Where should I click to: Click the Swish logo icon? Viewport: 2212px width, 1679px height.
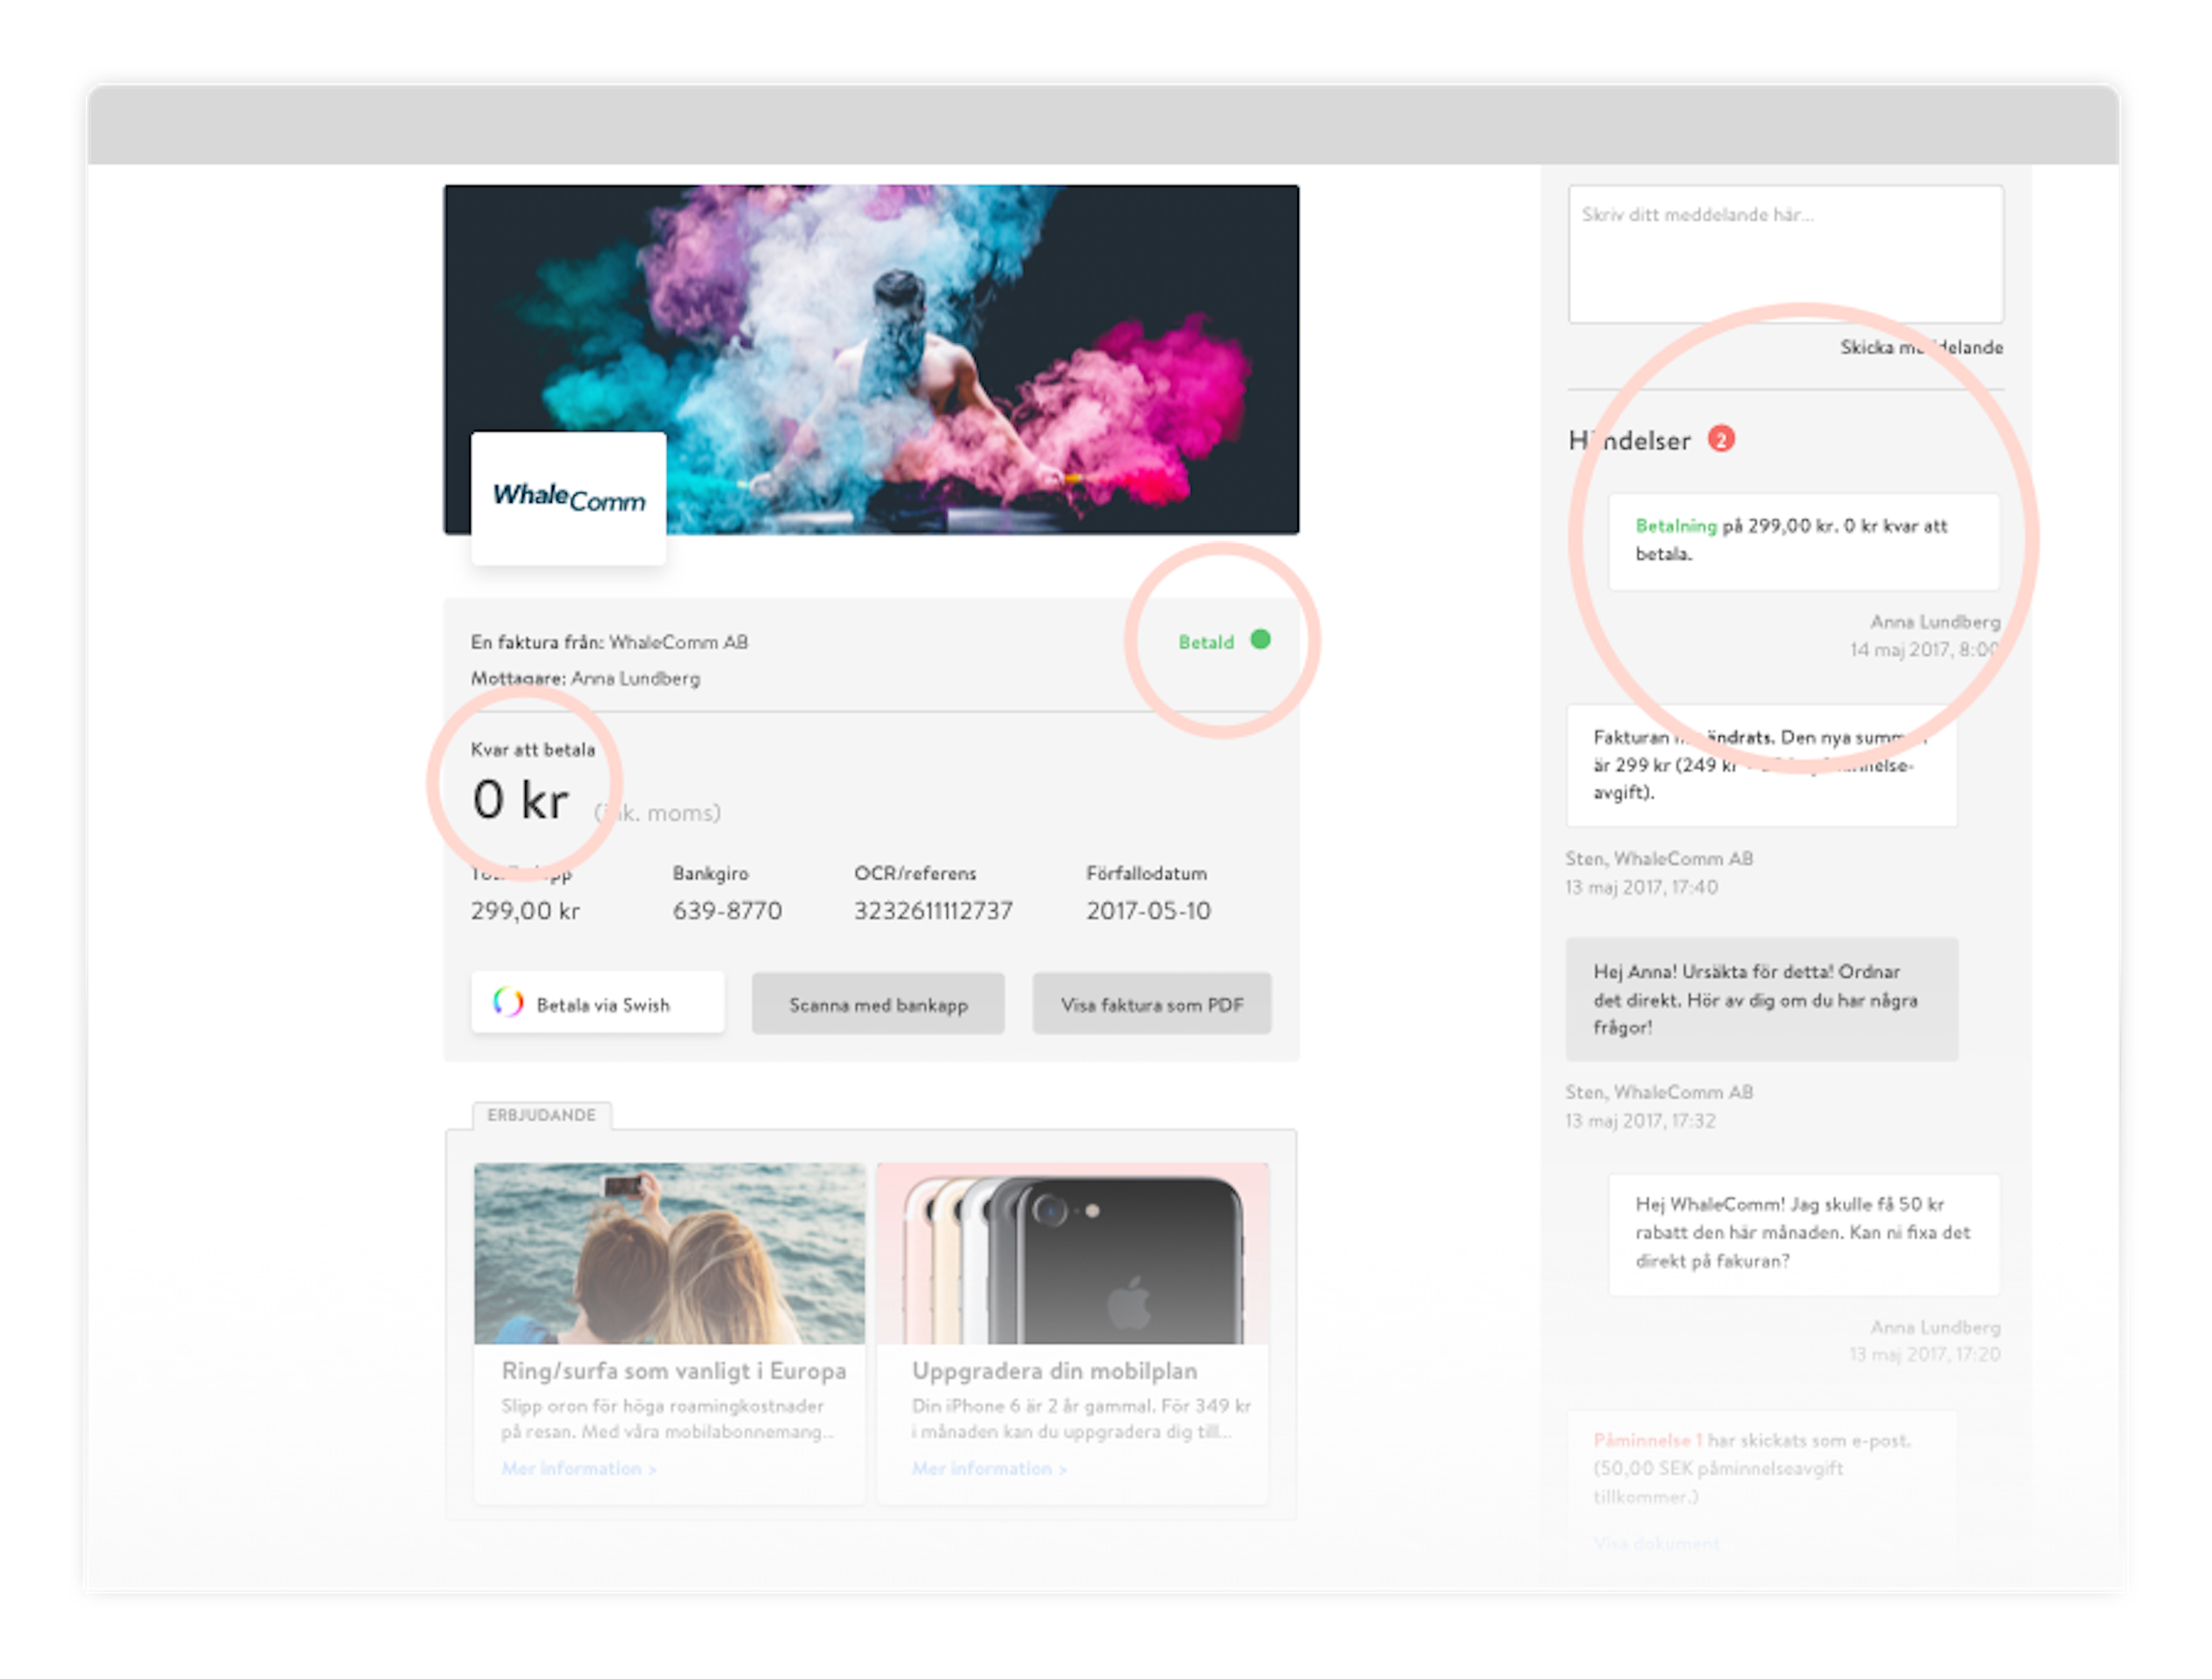click(x=508, y=1002)
